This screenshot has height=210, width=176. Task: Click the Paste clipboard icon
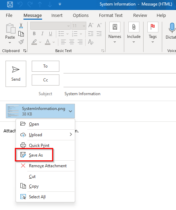click(x=11, y=29)
